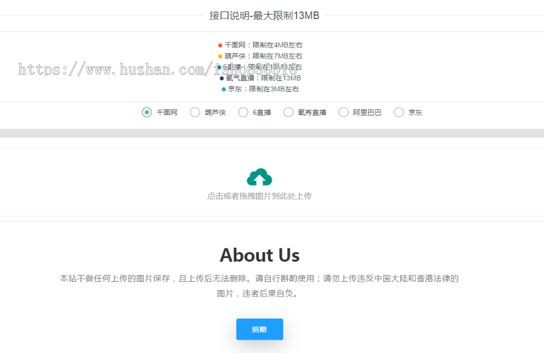This screenshot has height=353, width=544.
Task: Click the 点击或者拖拽图片到此处上传 text
Action: pos(259,196)
